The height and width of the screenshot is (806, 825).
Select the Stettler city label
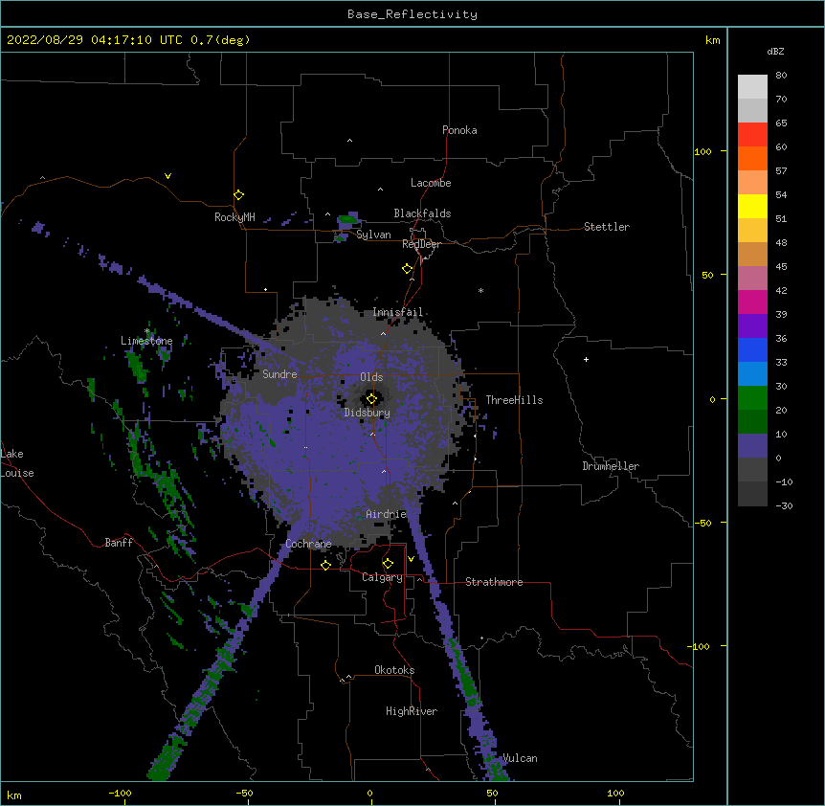coord(607,227)
